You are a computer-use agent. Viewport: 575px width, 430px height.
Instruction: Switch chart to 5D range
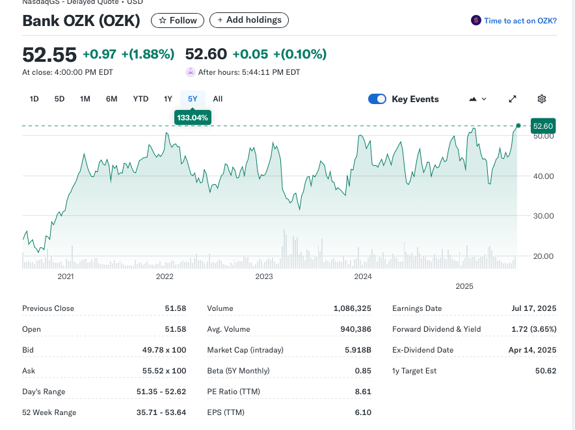[x=59, y=99]
